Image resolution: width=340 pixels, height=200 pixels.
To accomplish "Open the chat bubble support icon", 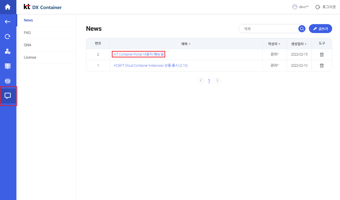I will pos(8,96).
